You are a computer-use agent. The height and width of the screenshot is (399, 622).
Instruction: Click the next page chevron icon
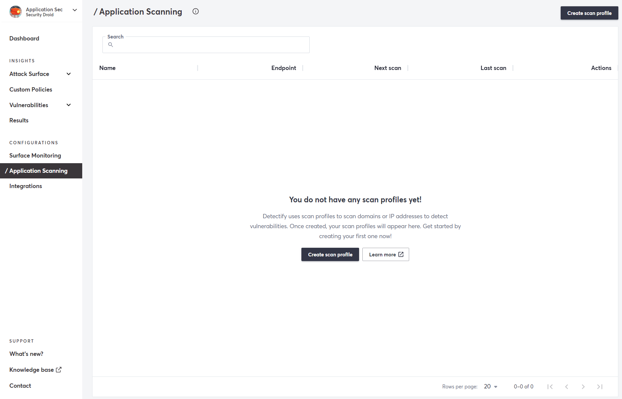[x=583, y=386]
